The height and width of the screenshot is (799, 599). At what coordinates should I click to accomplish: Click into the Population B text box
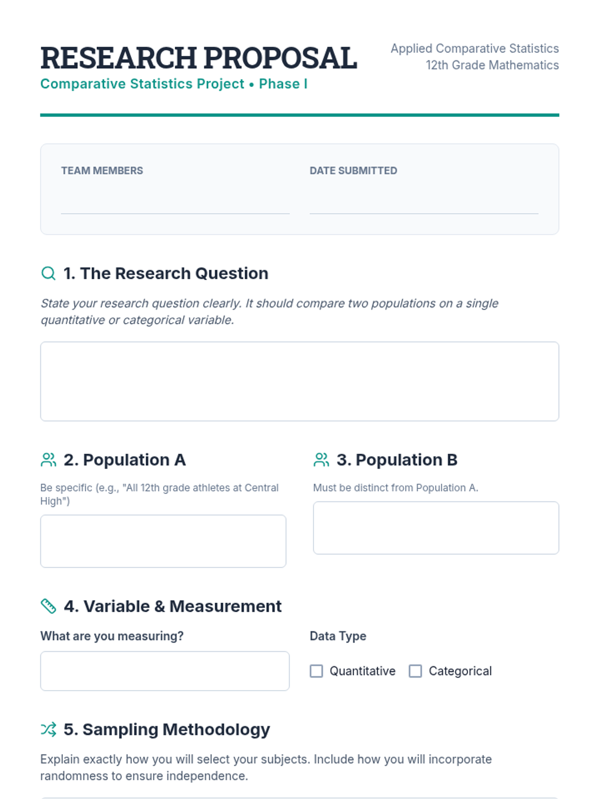[436, 528]
